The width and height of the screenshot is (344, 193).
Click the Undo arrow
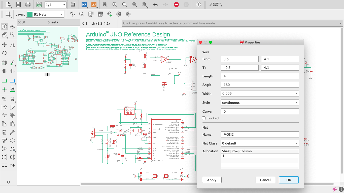(x=155, y=5)
